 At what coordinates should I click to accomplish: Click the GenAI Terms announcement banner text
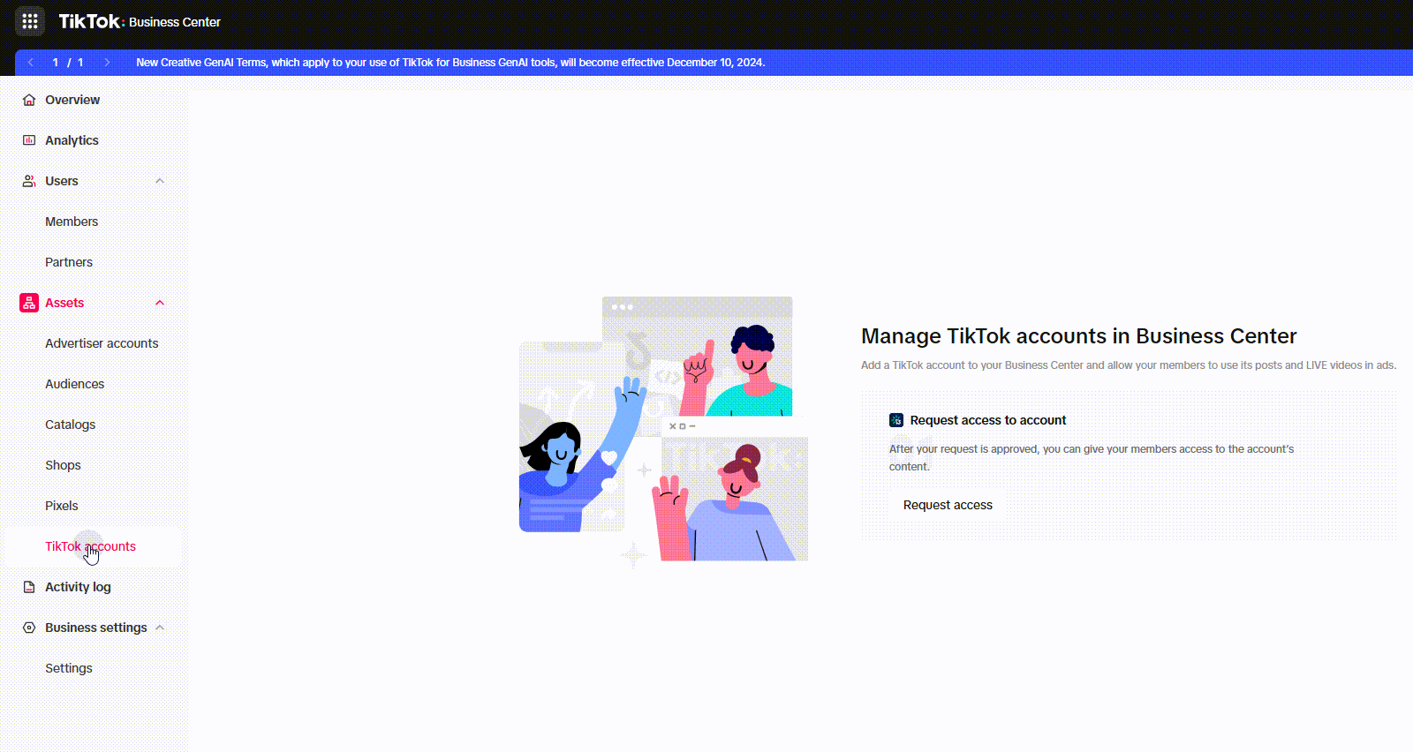click(x=450, y=63)
